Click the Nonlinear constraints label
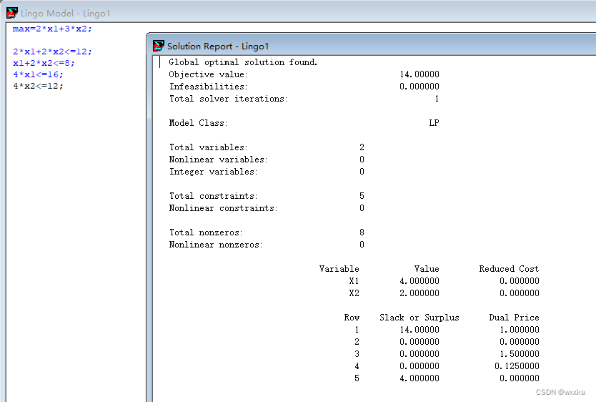This screenshot has height=402, width=596. (223, 208)
